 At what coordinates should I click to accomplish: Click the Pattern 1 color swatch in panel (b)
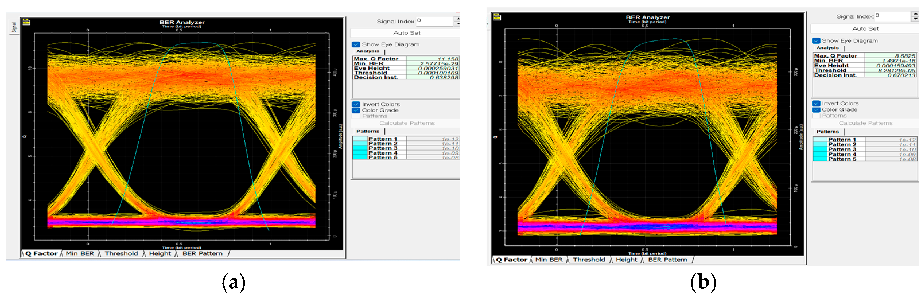coord(820,140)
